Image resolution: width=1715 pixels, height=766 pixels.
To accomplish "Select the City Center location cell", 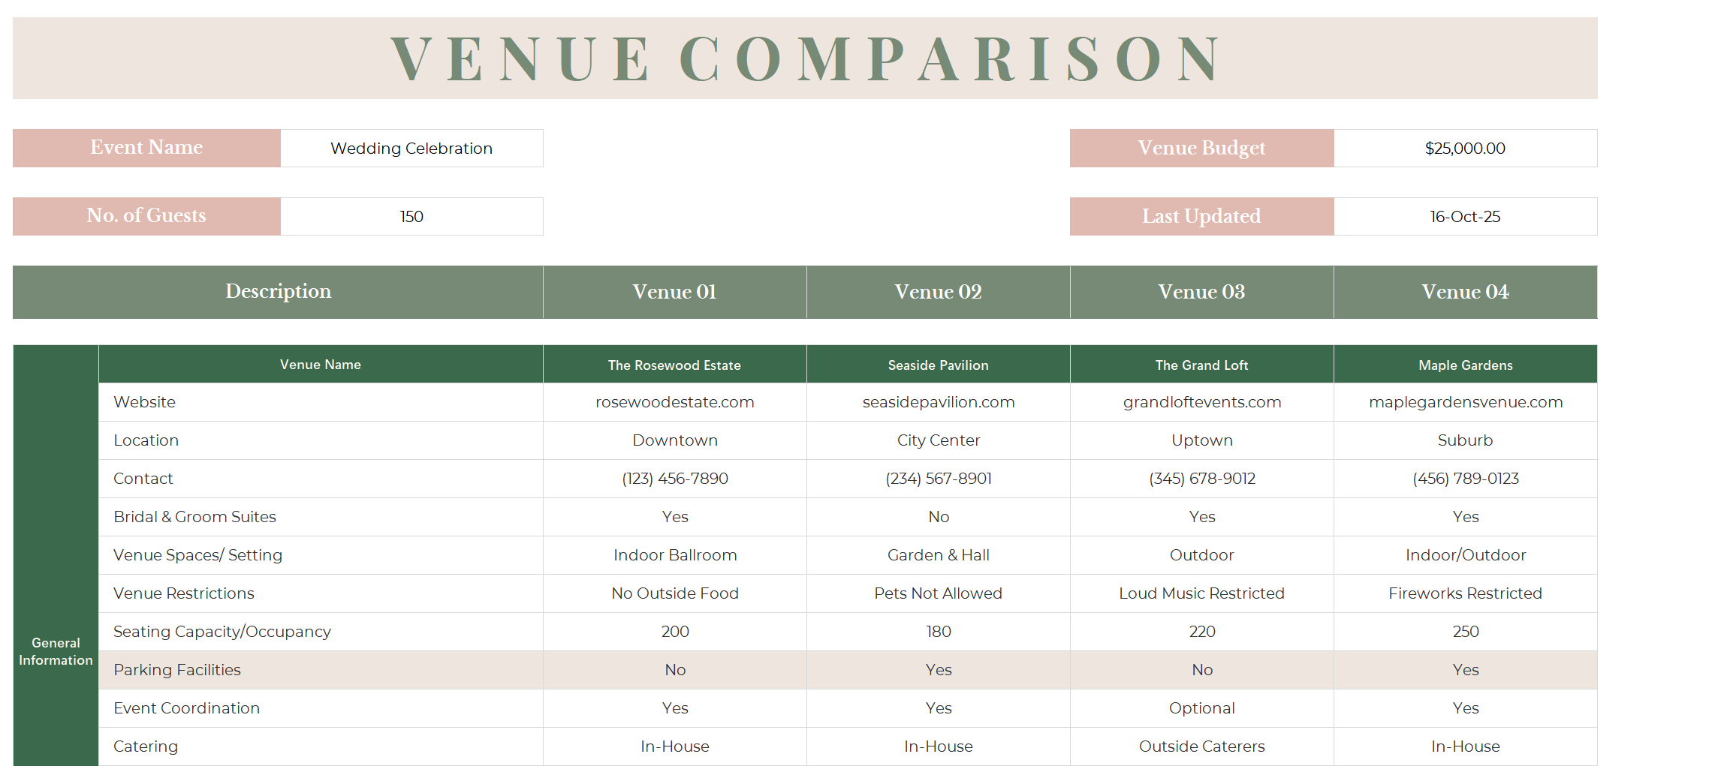I will coord(938,440).
